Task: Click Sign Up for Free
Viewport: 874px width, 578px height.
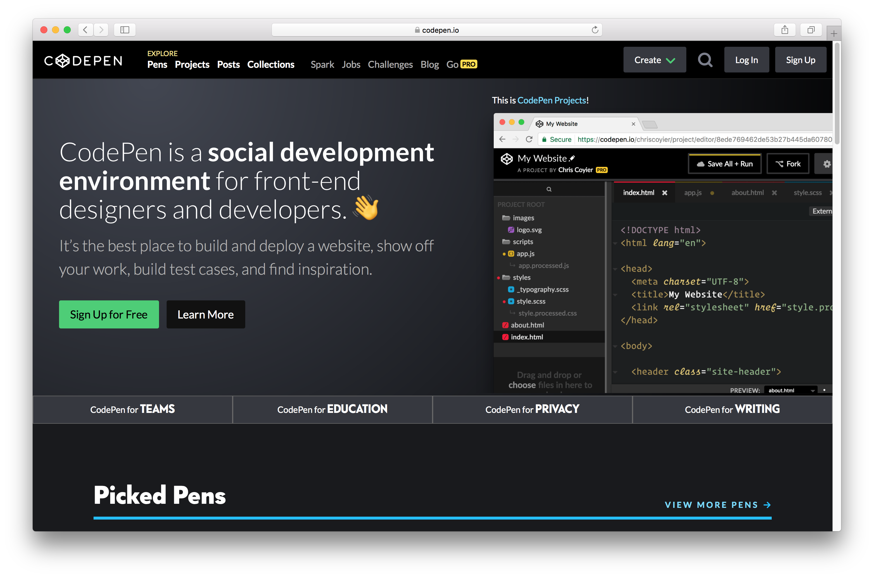Action: 109,314
